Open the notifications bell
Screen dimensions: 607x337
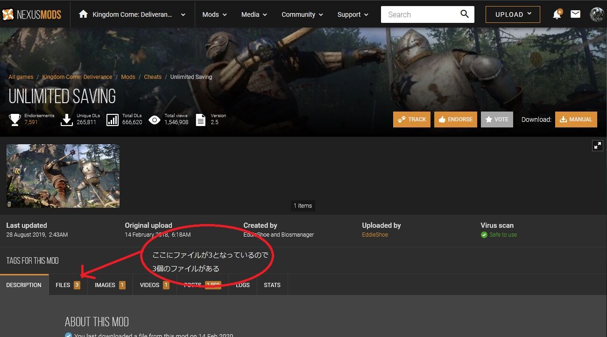point(557,14)
